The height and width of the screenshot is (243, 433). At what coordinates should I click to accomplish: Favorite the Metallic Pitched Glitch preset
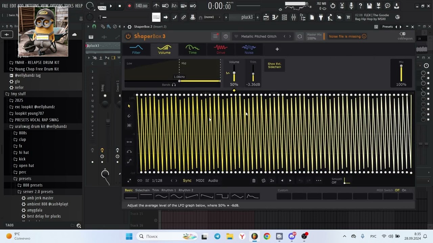236,36
